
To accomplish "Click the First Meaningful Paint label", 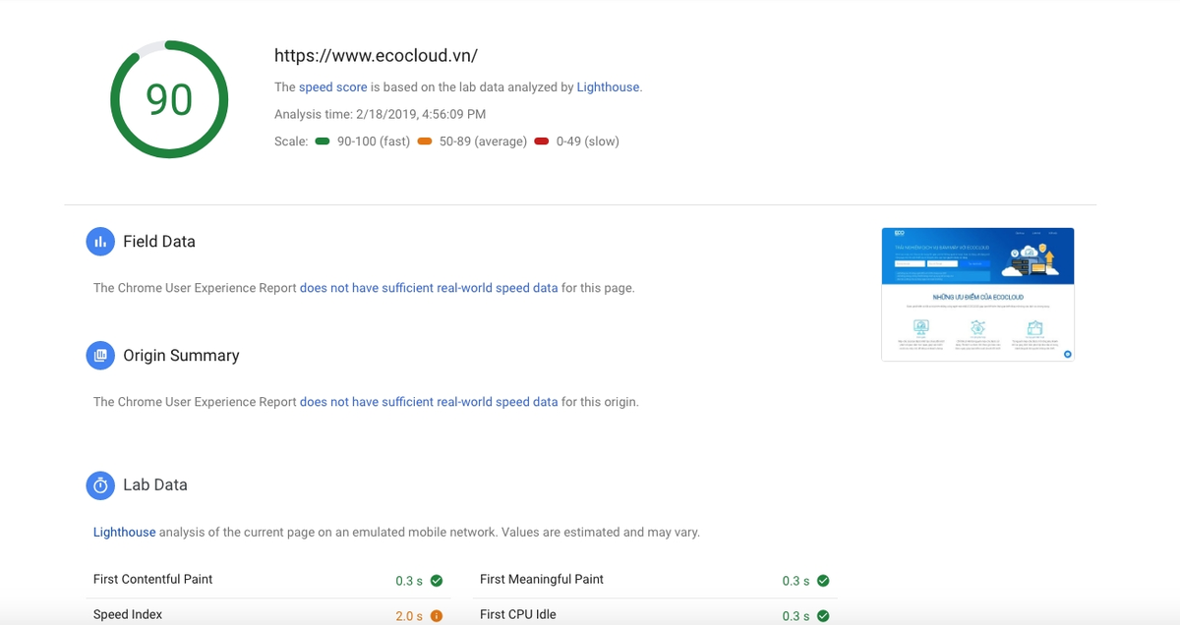I will click(542, 580).
